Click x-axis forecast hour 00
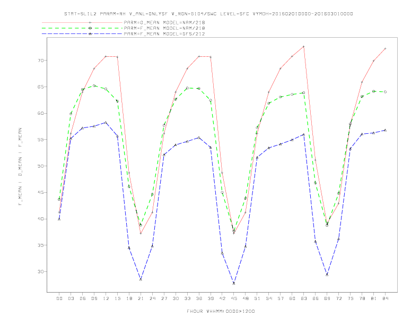This screenshot has height=325, width=420. [59, 298]
